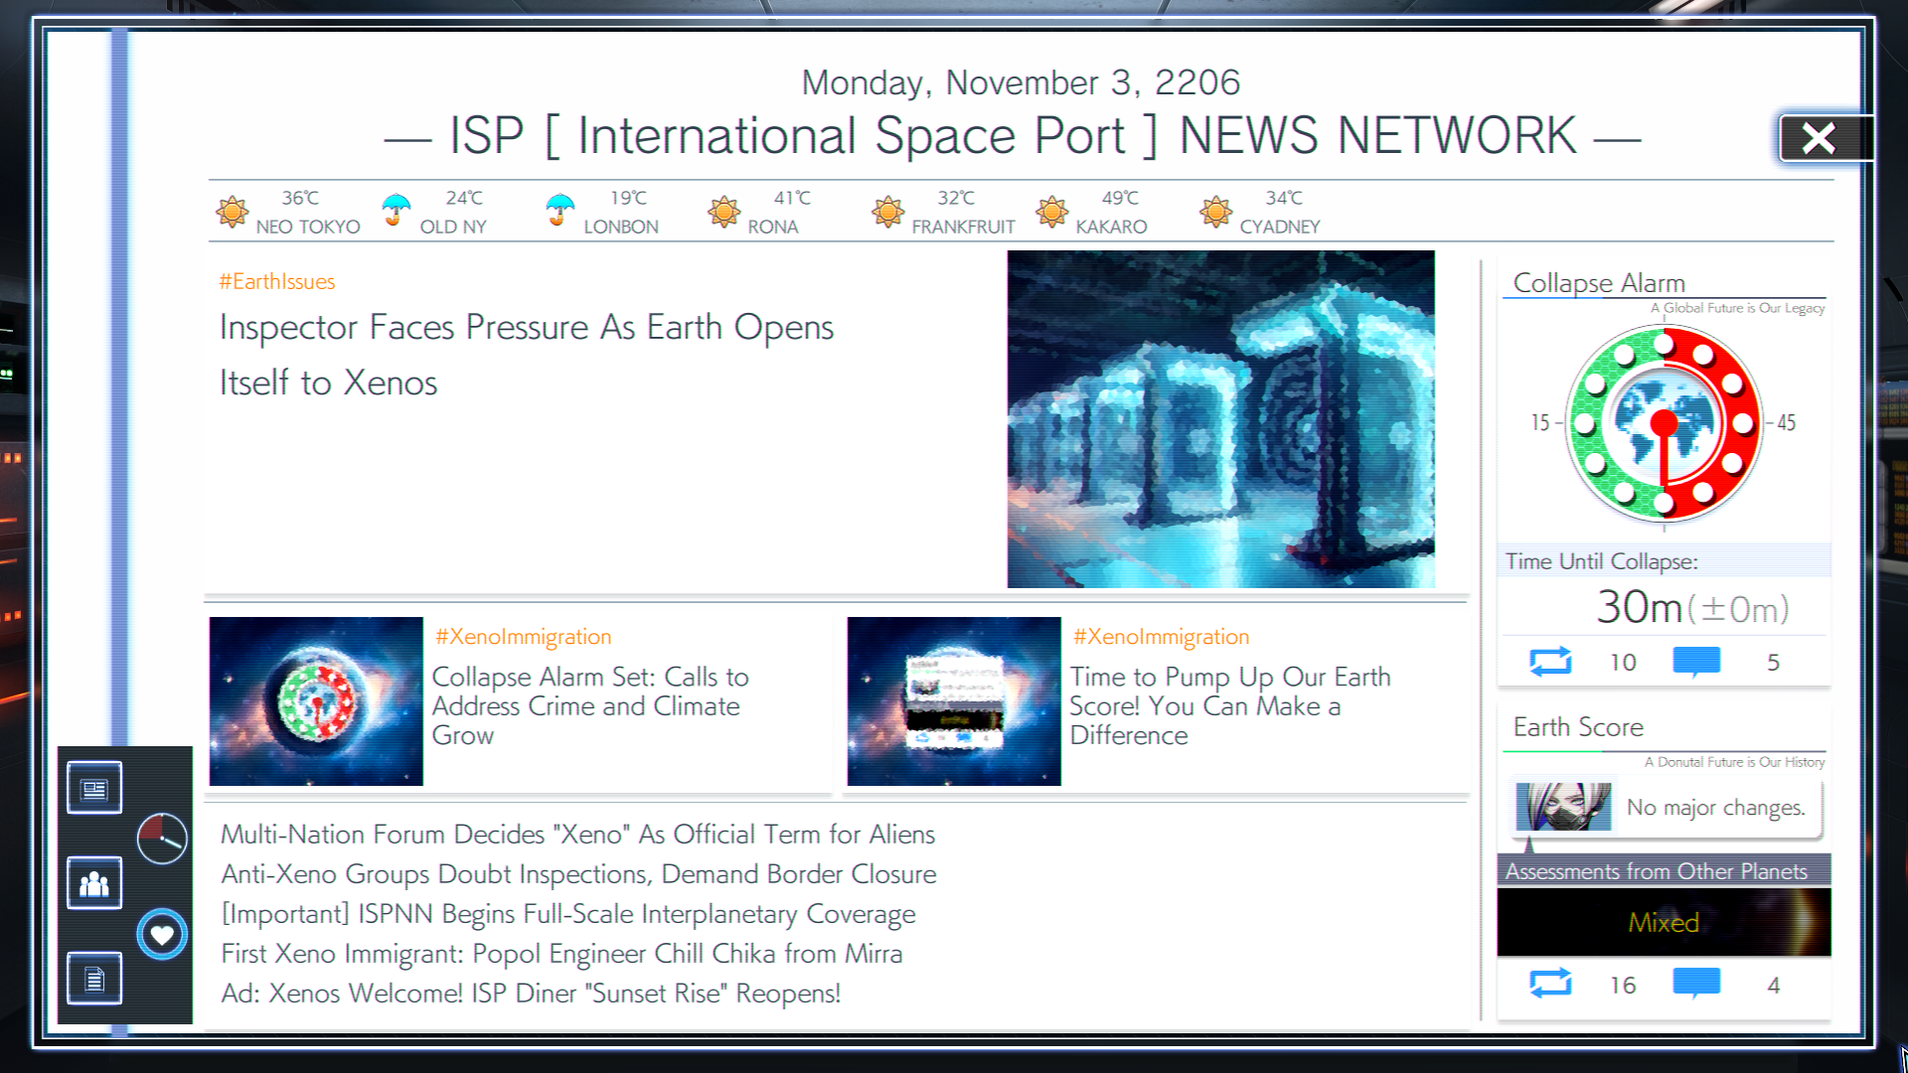This screenshot has width=1908, height=1073.
Task: Open the news feed icon in sidebar
Action: click(93, 788)
